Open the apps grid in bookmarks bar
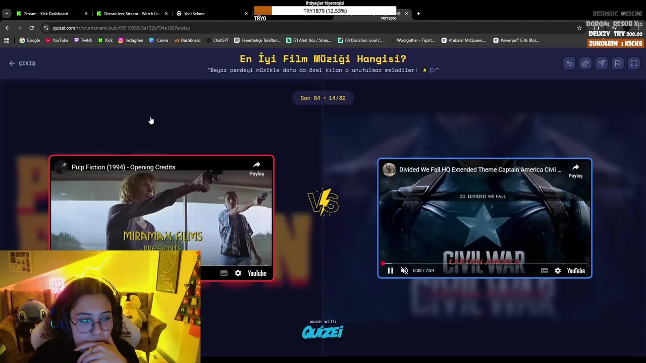Viewport: 646px width, 363px height. [7, 40]
